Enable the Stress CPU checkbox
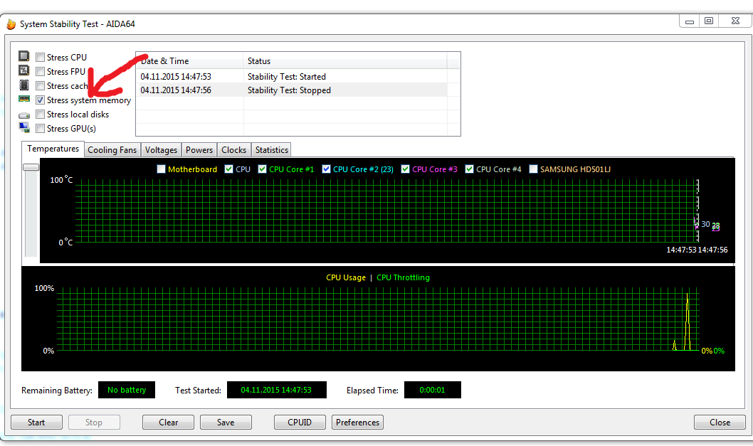 pos(41,58)
